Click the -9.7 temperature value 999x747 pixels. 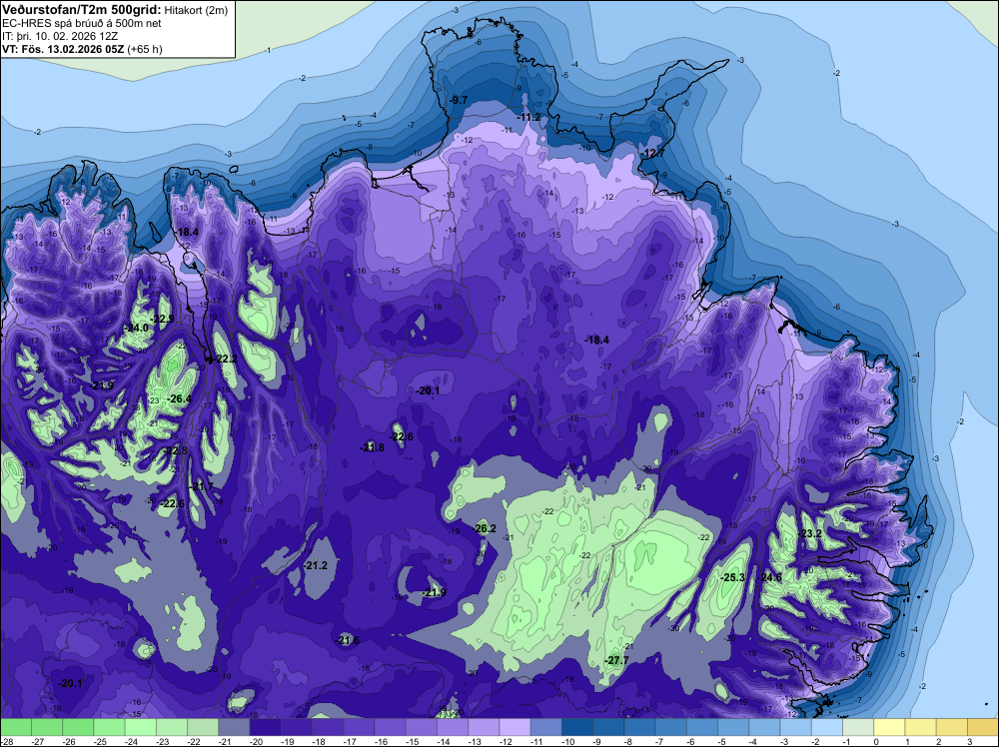point(459,100)
